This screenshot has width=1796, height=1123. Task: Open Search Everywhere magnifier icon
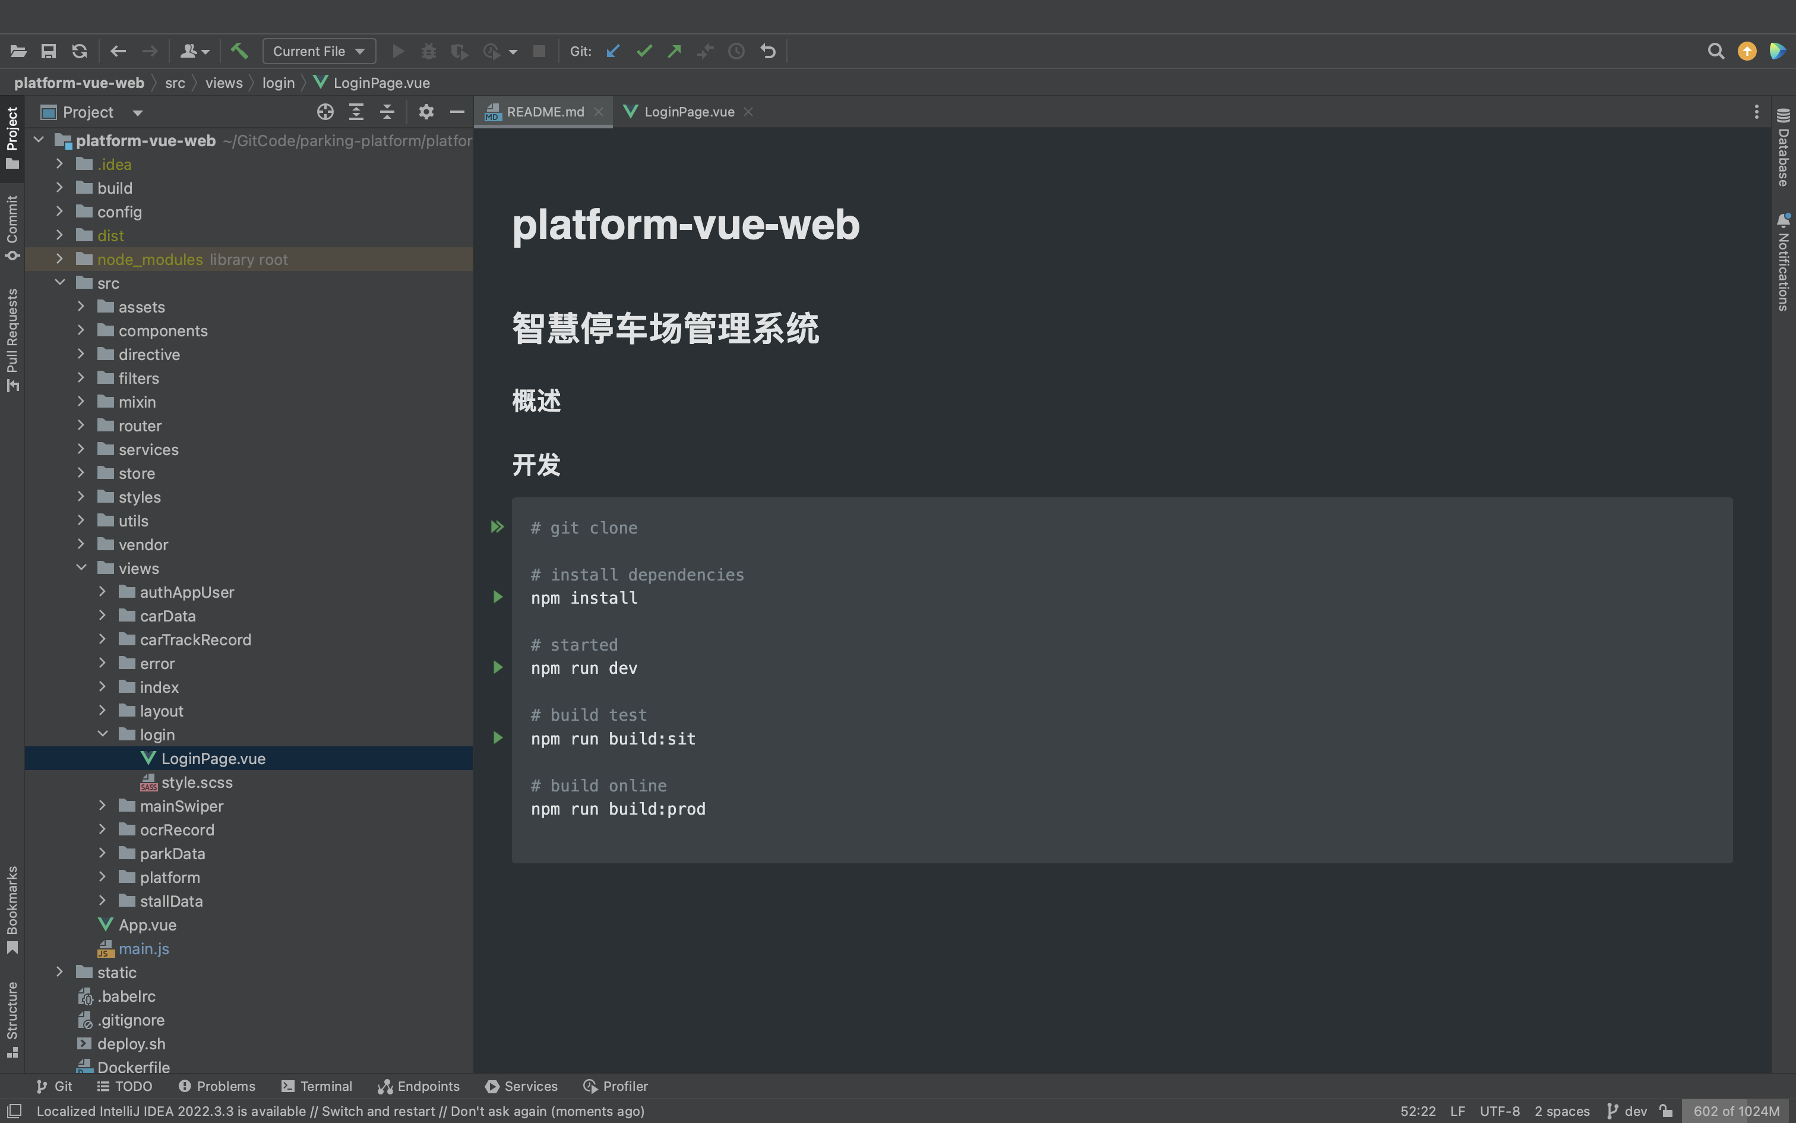point(1715,51)
